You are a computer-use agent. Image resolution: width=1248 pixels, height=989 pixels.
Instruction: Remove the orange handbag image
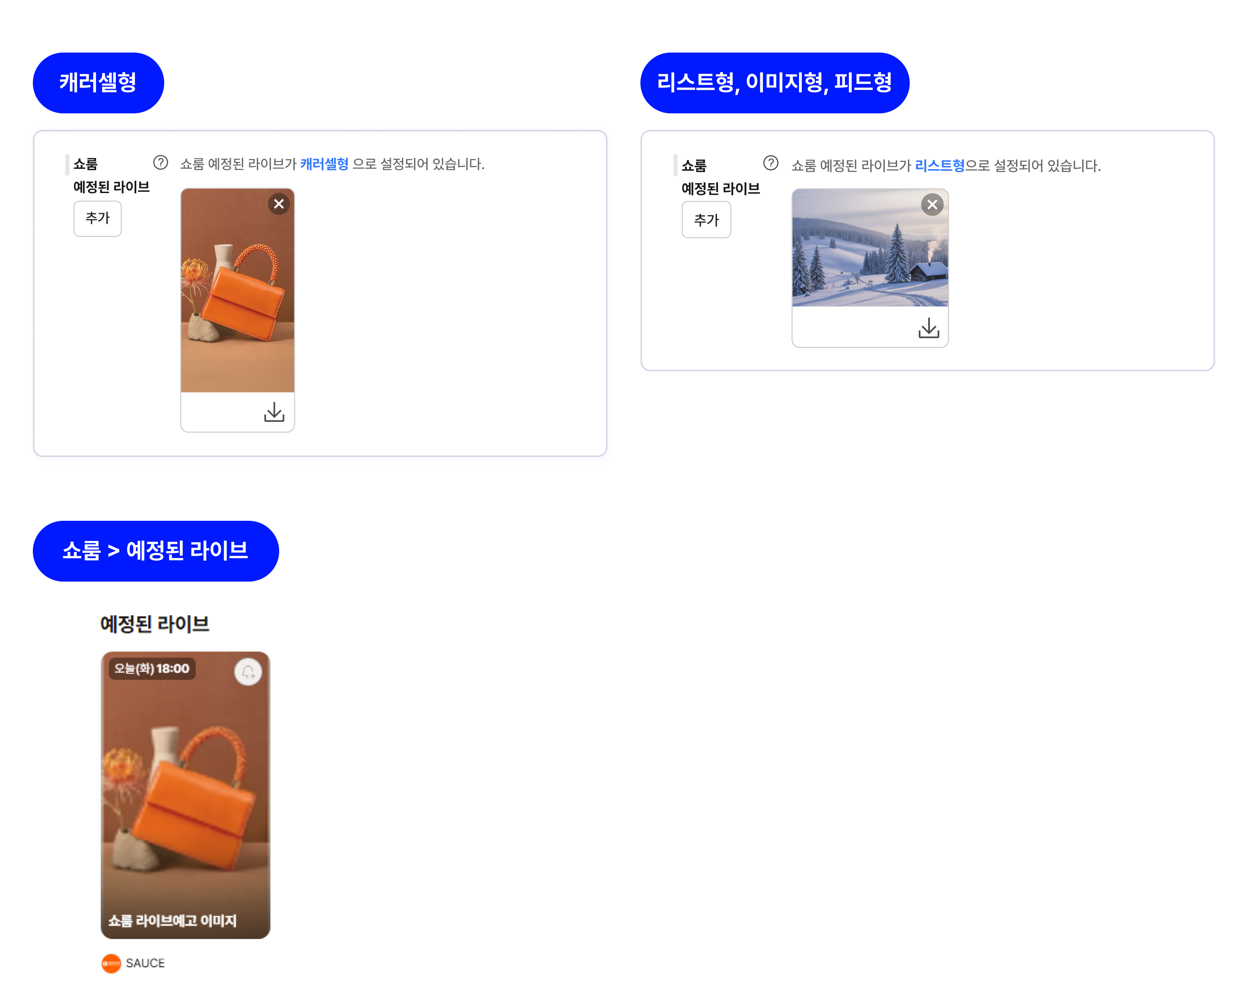point(278,204)
